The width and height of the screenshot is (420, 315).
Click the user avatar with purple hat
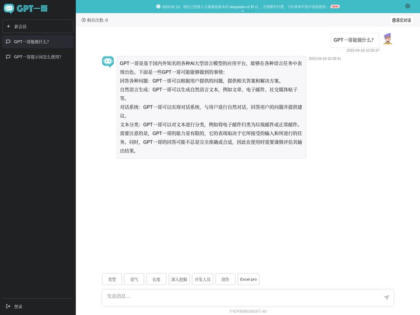pos(387,39)
